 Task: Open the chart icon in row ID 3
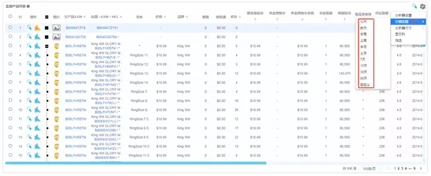click(38, 45)
